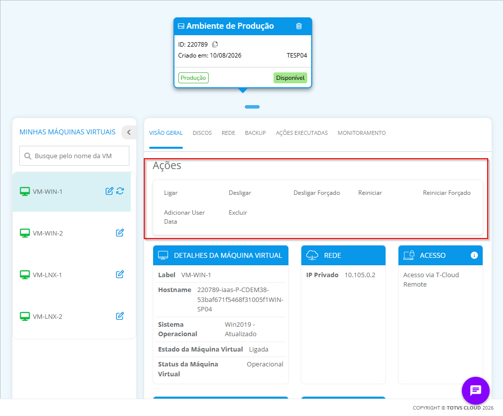
Task: Focus the VM name search field
Action: (x=74, y=156)
